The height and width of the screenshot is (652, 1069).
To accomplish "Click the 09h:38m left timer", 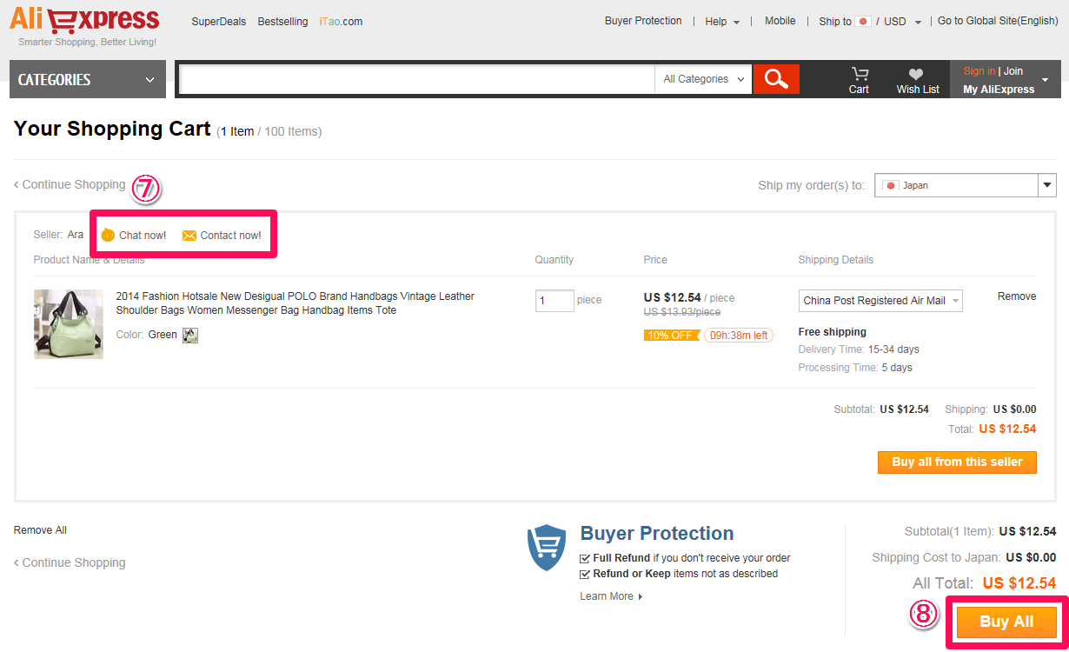I will [x=739, y=336].
